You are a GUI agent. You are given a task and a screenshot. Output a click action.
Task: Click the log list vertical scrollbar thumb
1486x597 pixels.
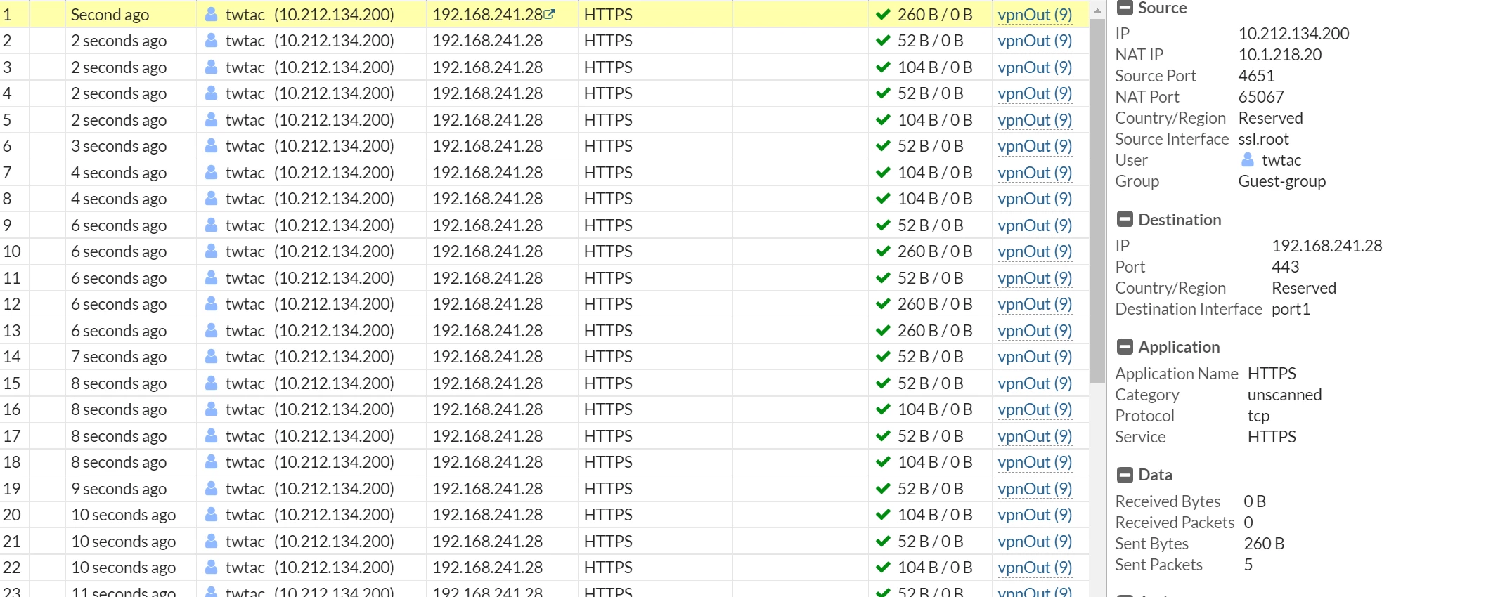[x=1097, y=202]
